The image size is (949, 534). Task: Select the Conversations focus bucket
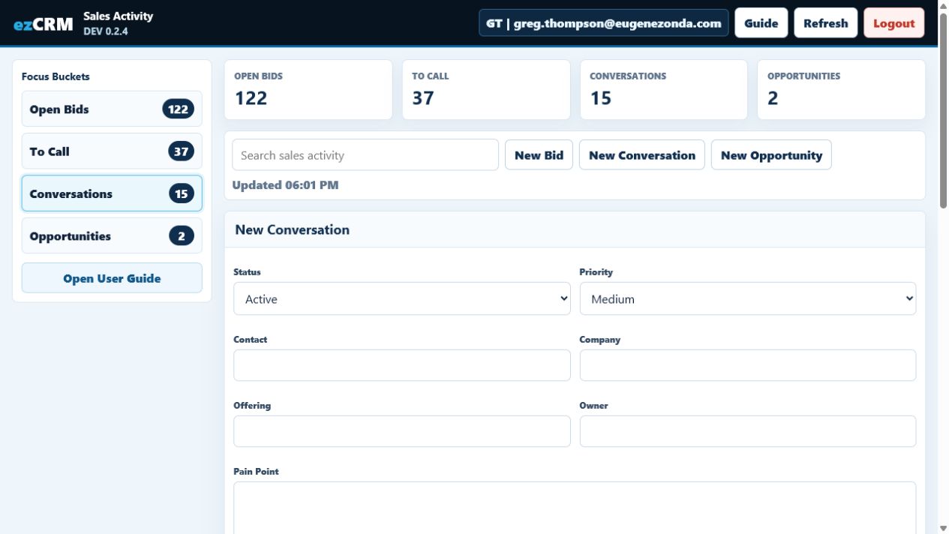coord(112,193)
